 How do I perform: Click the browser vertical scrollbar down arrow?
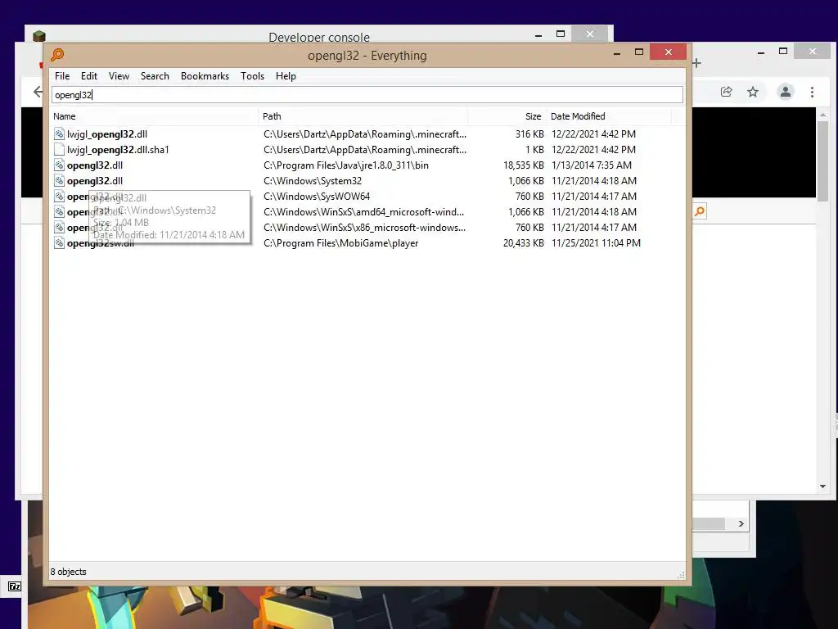[822, 486]
